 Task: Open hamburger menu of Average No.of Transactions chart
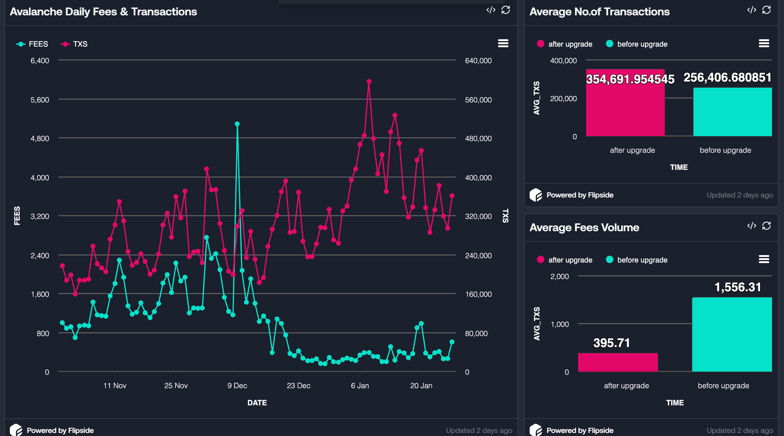pos(764,44)
